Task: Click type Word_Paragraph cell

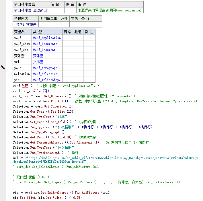Action: pyautogui.click(x=47, y=68)
